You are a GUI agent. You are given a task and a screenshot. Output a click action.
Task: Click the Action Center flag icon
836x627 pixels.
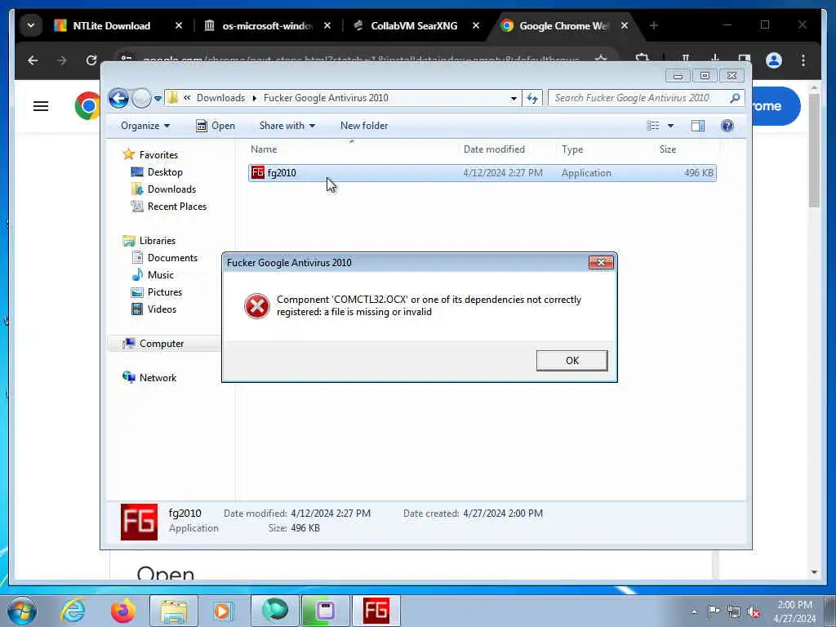tap(714, 611)
